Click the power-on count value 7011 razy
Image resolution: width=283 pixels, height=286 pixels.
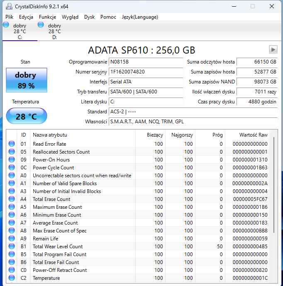point(257,92)
